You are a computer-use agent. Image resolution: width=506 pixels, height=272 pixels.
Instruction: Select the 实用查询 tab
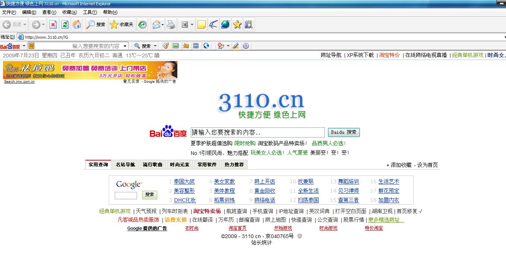point(98,165)
